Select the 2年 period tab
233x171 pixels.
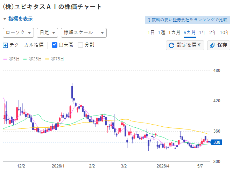tap(213, 32)
